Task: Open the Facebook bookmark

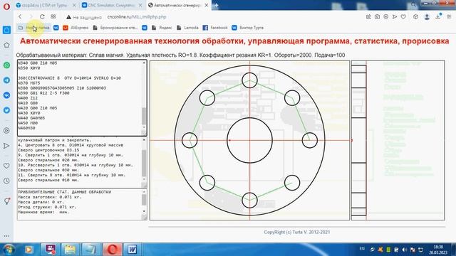Action: pos(215,28)
